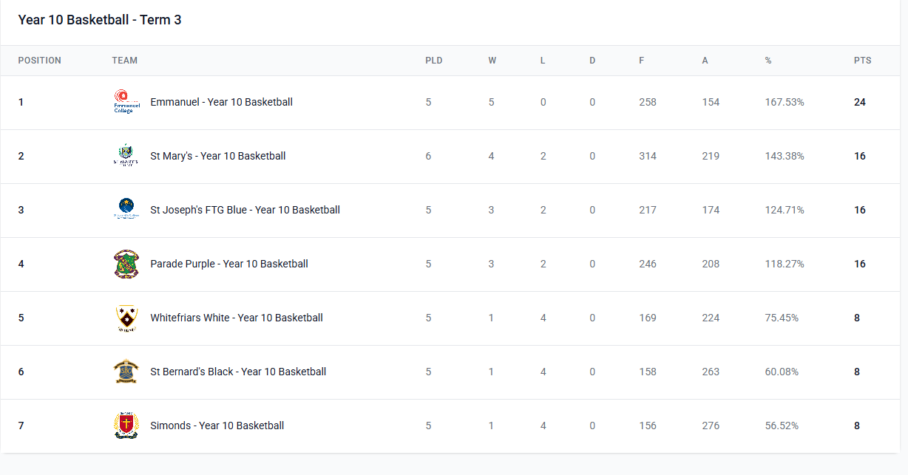Click the St Joseph's FTG Blue logo

click(126, 210)
